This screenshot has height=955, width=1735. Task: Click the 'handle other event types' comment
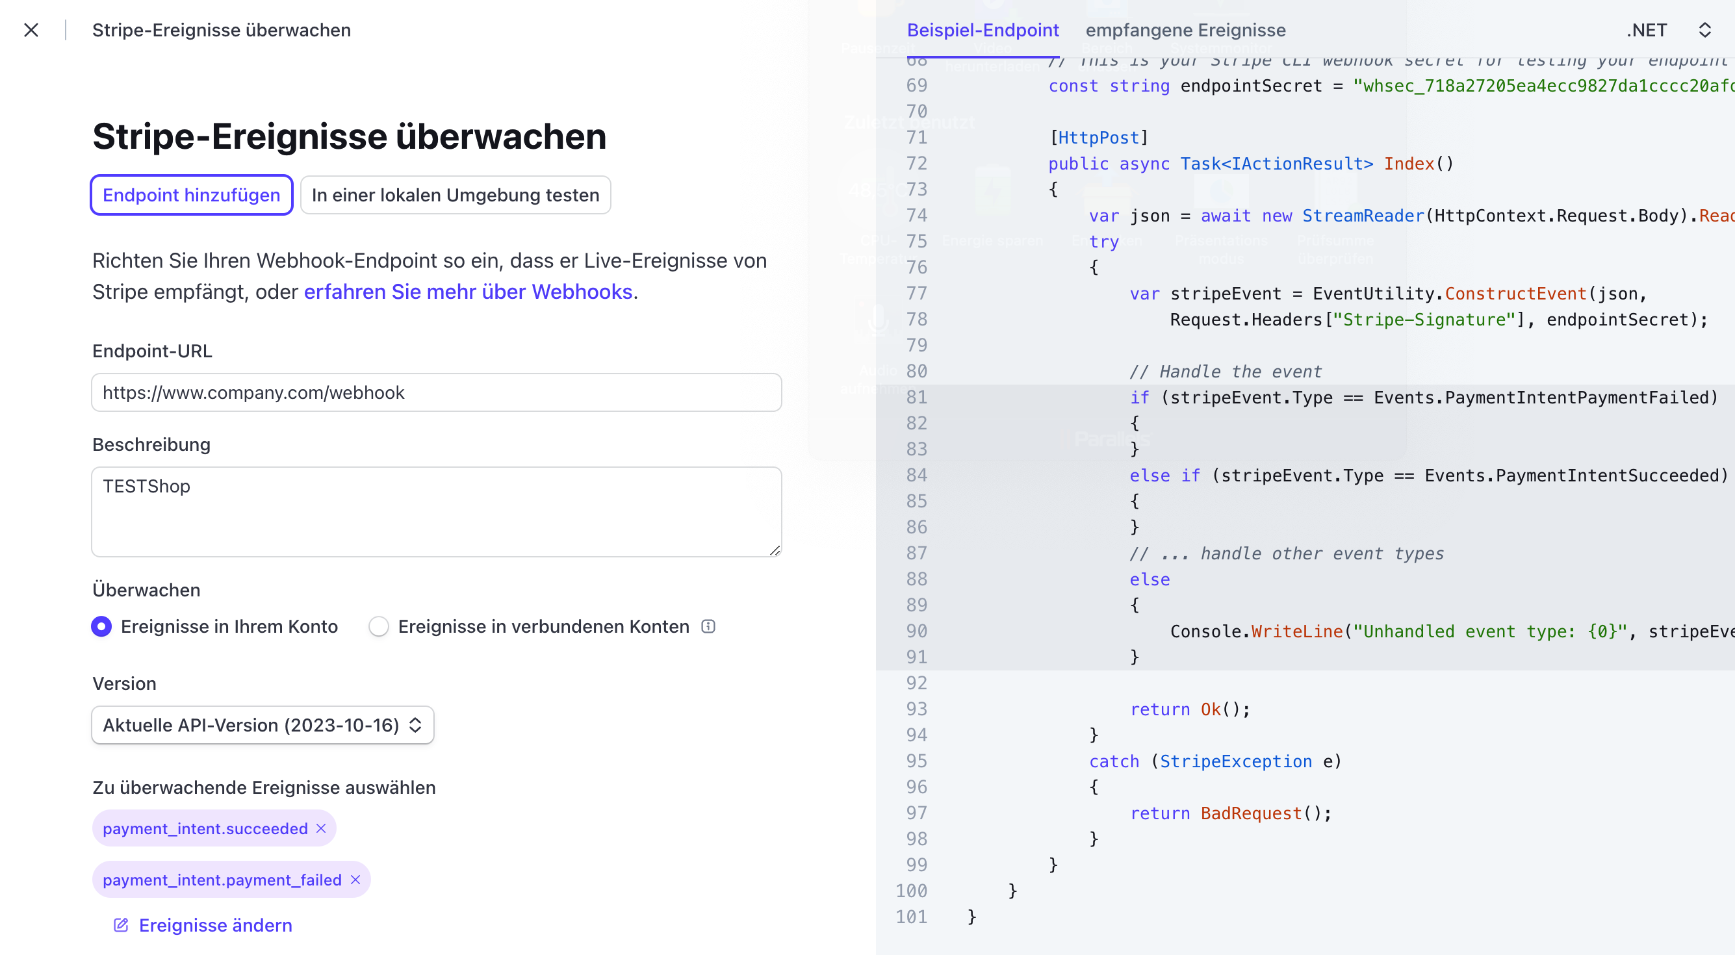pos(1287,554)
